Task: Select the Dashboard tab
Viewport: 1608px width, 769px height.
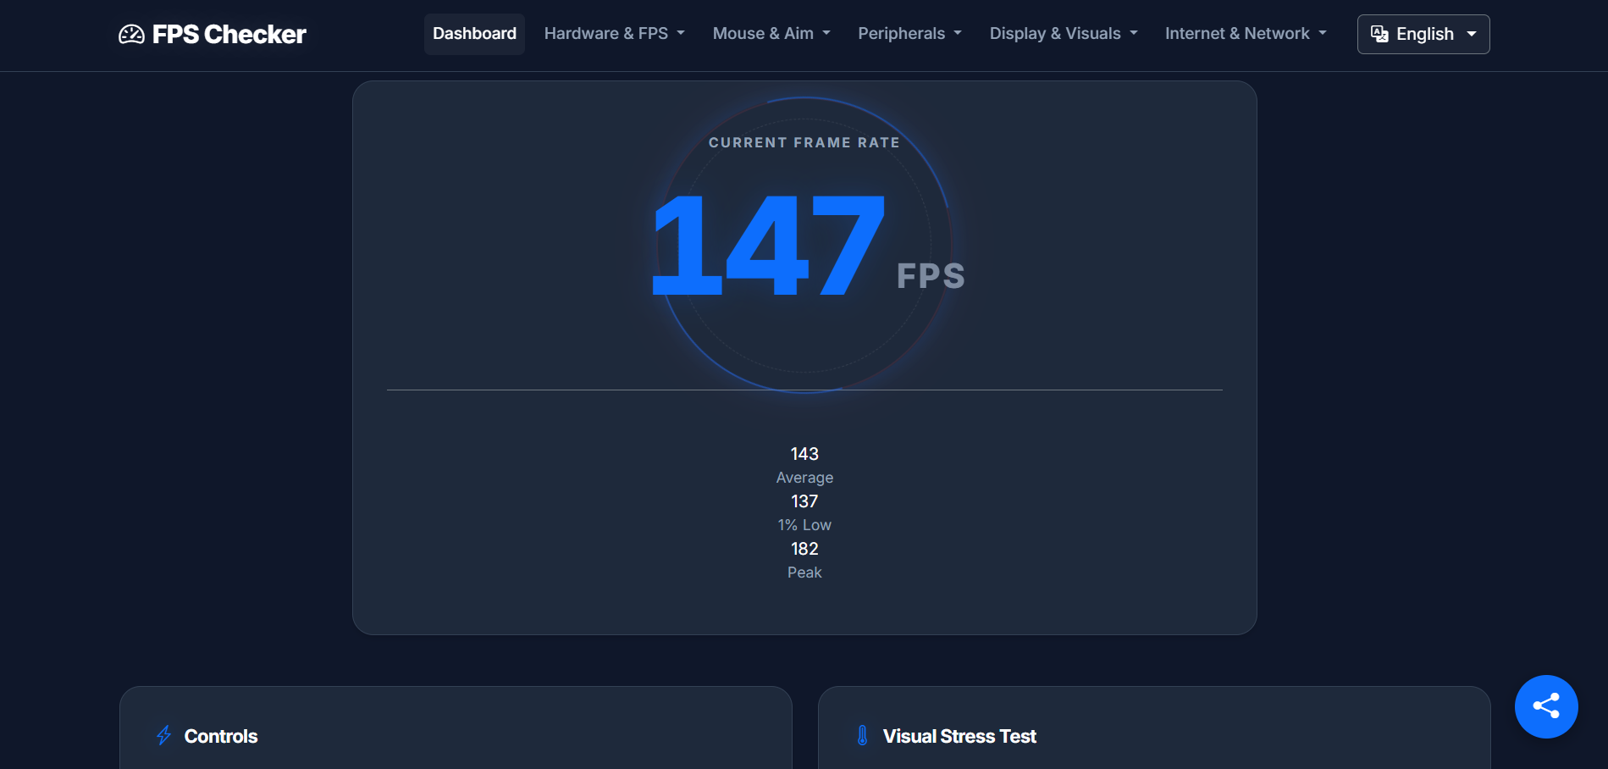Action: coord(474,33)
